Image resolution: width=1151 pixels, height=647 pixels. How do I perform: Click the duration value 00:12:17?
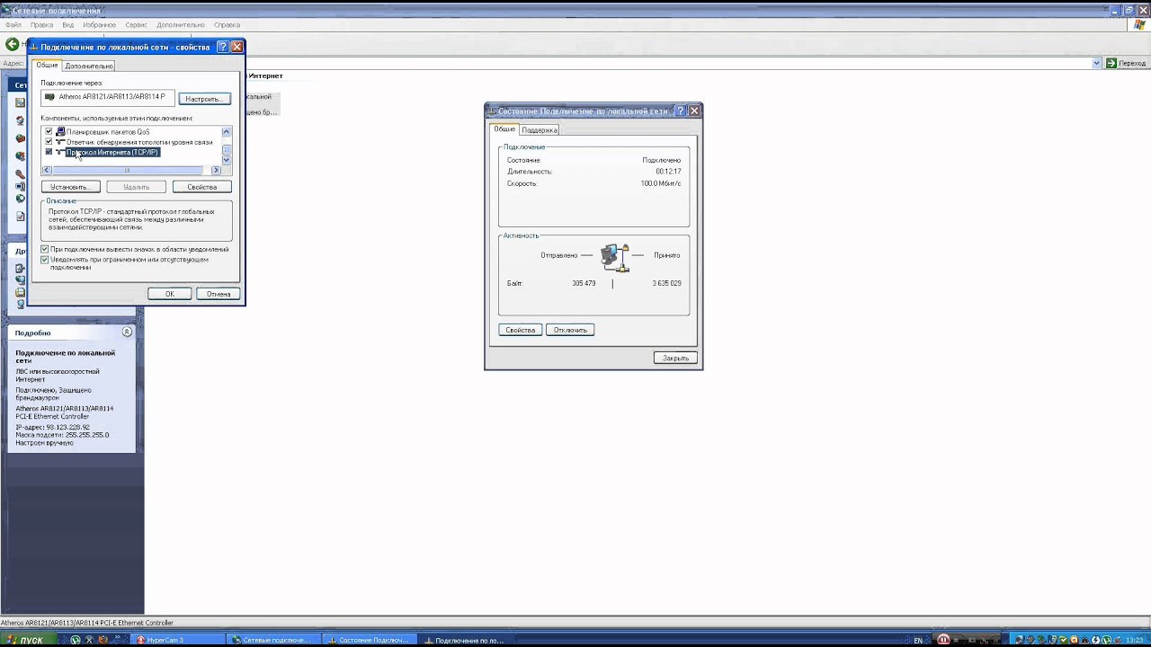point(668,172)
